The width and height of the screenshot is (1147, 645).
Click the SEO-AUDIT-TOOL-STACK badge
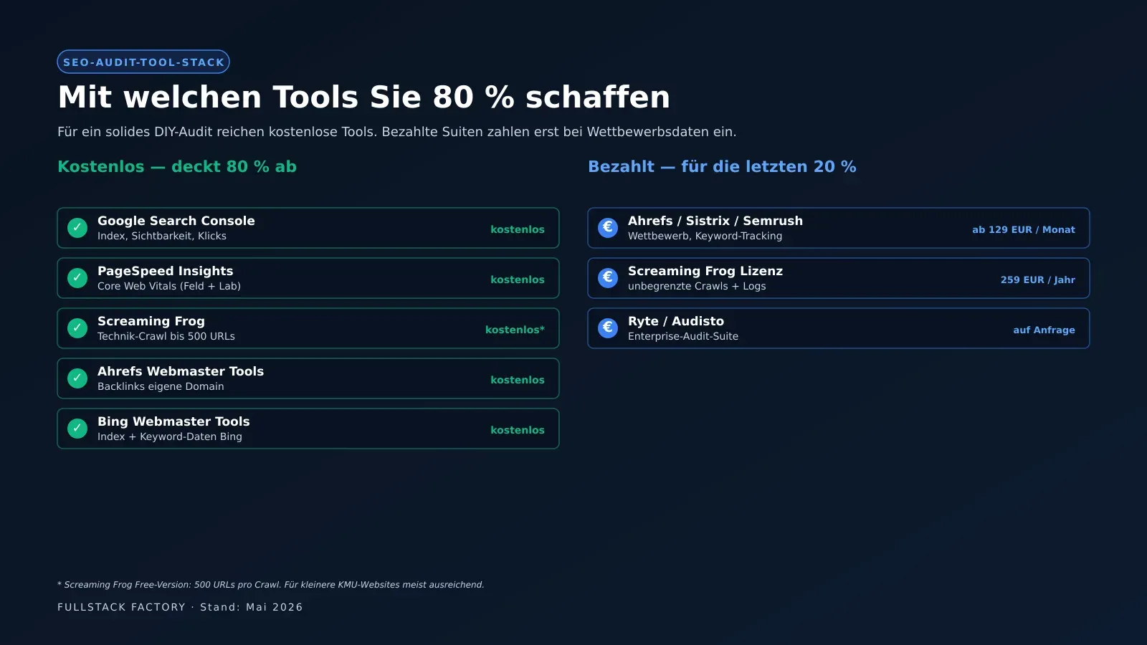[143, 62]
